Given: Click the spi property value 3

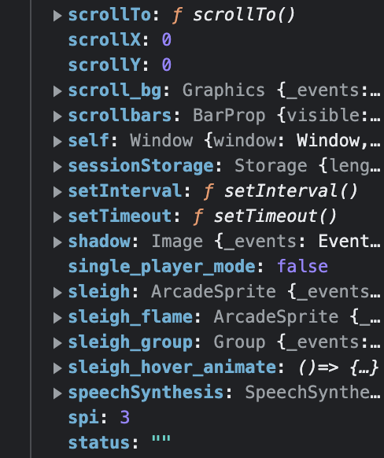Looking at the screenshot, I should tap(124, 417).
